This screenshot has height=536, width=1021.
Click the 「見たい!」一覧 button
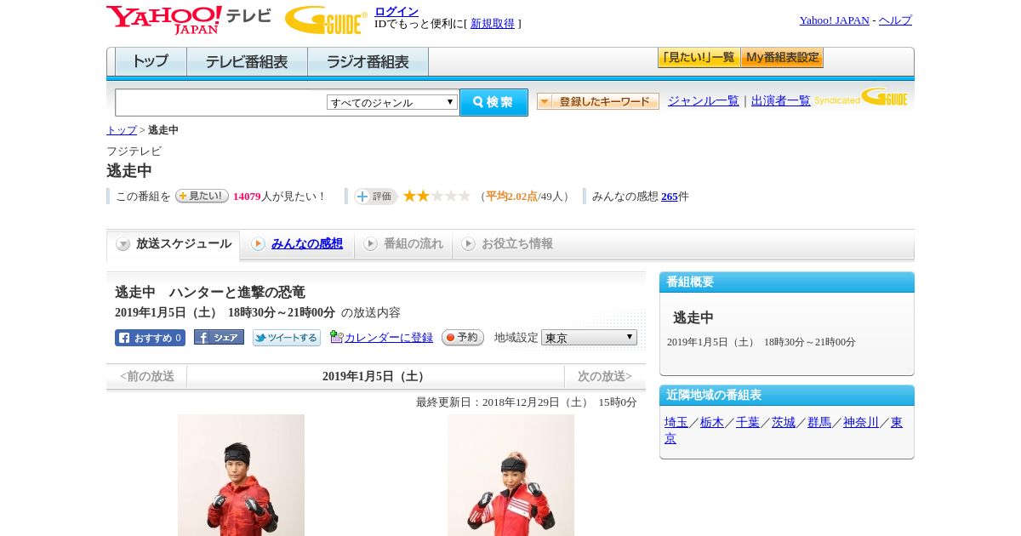coord(699,58)
